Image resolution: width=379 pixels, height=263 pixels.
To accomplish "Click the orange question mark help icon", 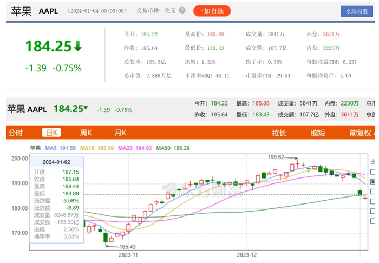I will pos(181,11).
